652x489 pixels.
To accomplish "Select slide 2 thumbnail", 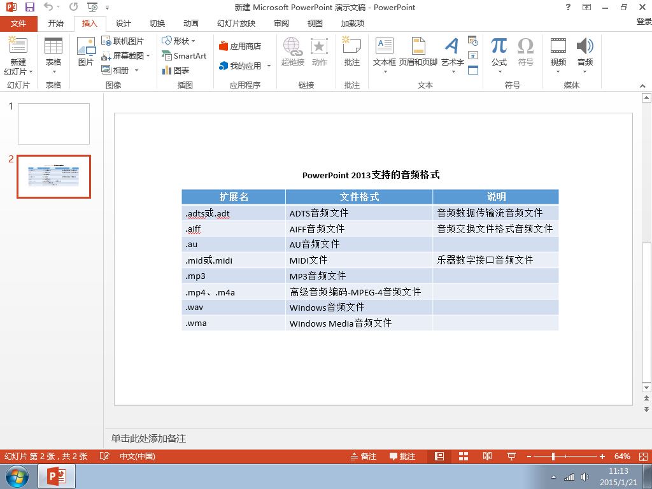I will [x=53, y=177].
